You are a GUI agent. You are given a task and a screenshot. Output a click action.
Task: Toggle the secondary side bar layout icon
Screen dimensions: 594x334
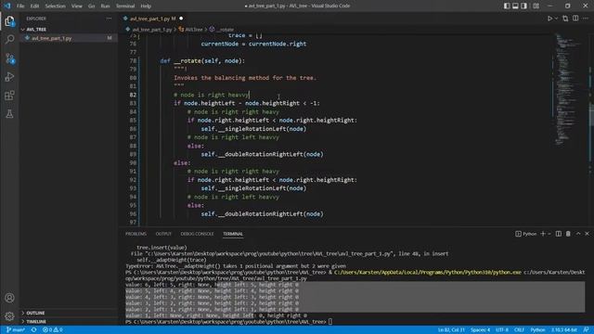coord(523,6)
